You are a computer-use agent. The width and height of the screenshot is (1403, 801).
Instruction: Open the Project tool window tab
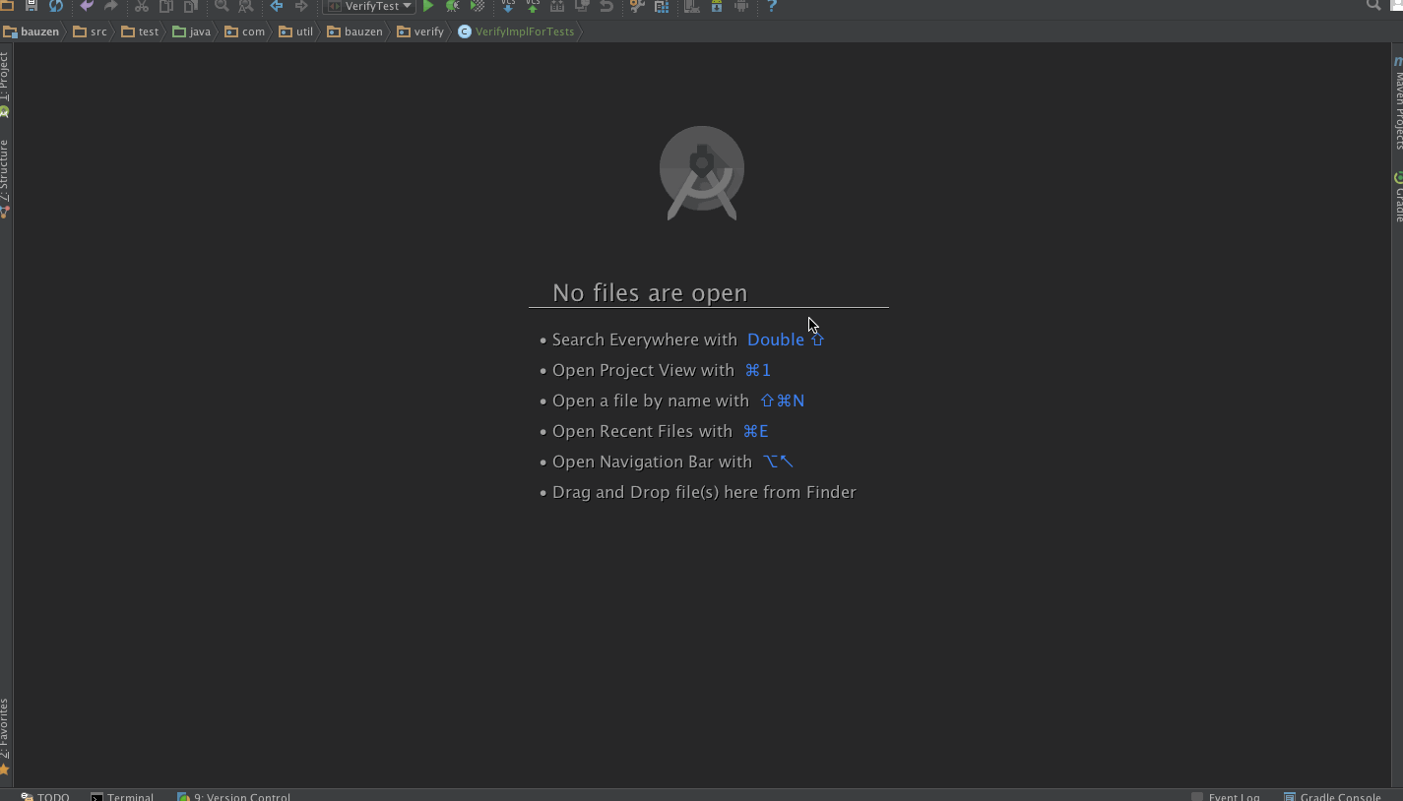pos(5,85)
